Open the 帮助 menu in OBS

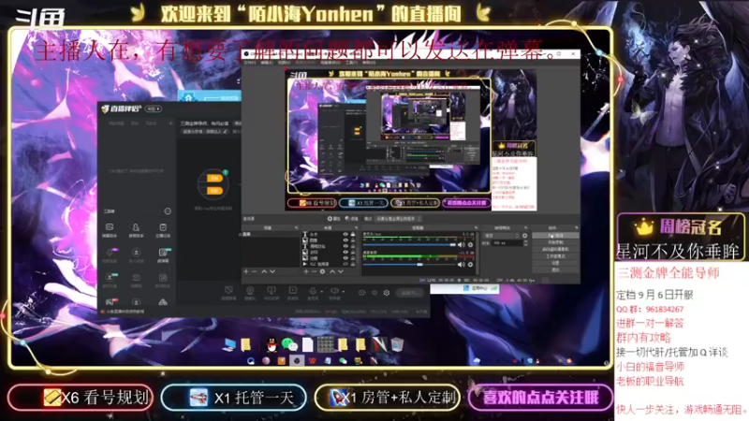coord(369,63)
